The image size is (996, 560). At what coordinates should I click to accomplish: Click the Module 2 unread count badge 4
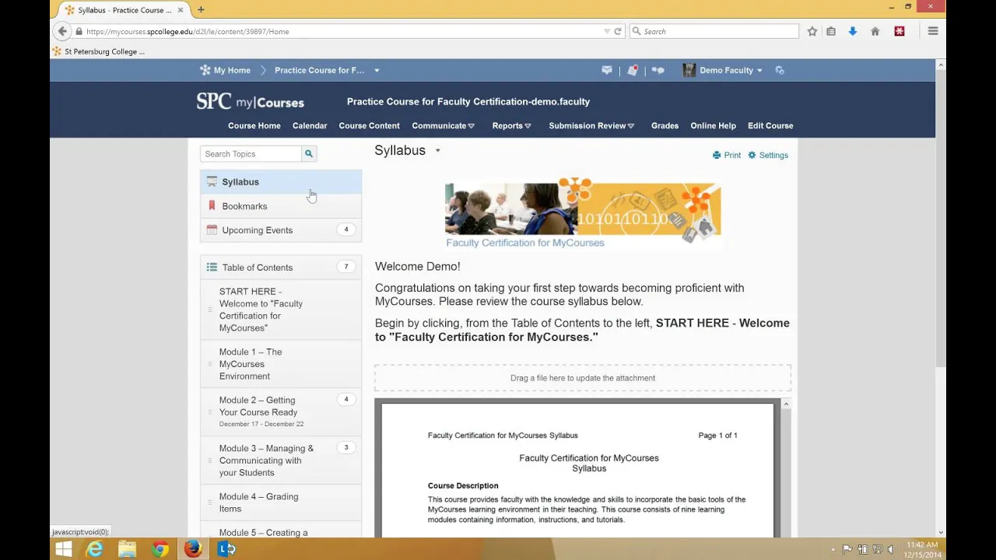click(346, 399)
